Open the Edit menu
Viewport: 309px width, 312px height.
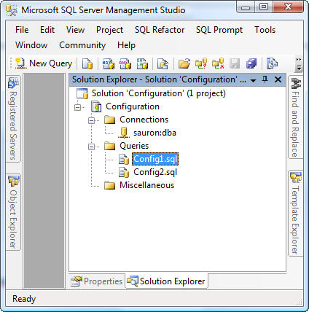[47, 30]
